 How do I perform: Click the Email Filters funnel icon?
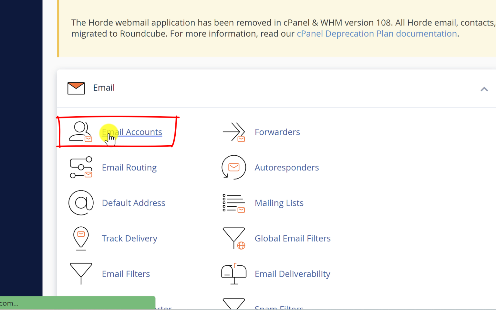coord(81,274)
